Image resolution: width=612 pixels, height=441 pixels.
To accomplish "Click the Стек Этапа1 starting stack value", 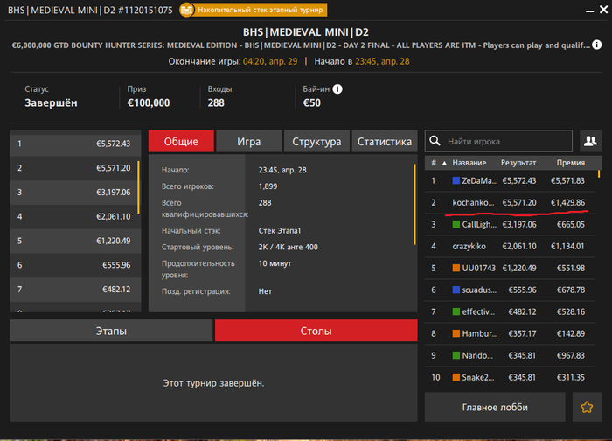I will (280, 230).
